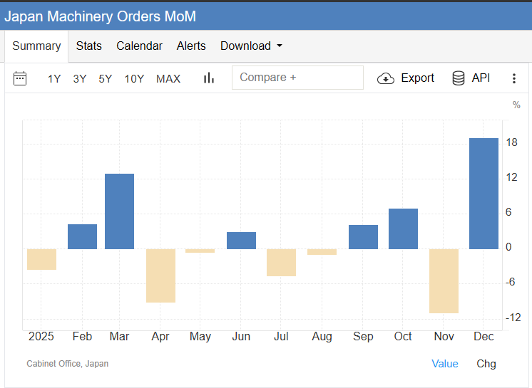
Task: Select the 1Y time range
Action: [x=54, y=79]
